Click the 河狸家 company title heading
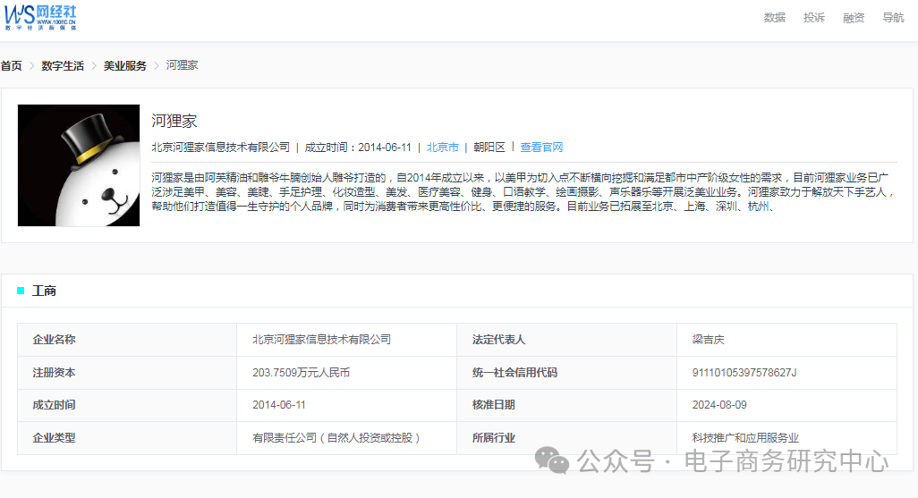This screenshot has width=918, height=498. click(174, 121)
